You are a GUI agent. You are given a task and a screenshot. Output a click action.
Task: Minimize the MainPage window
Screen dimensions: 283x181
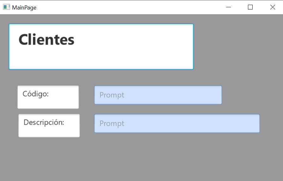tap(228, 7)
